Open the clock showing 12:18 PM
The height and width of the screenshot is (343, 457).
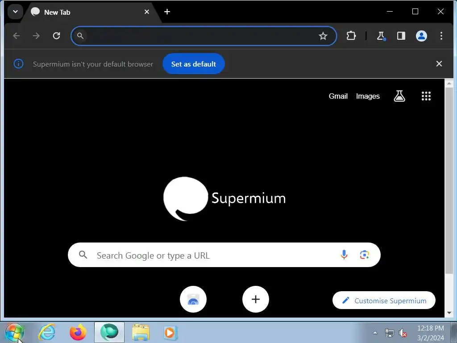431,333
